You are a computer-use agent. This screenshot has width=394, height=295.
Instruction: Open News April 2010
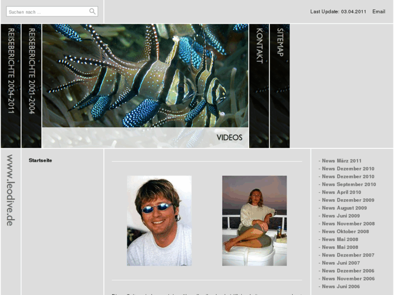tap(341, 192)
